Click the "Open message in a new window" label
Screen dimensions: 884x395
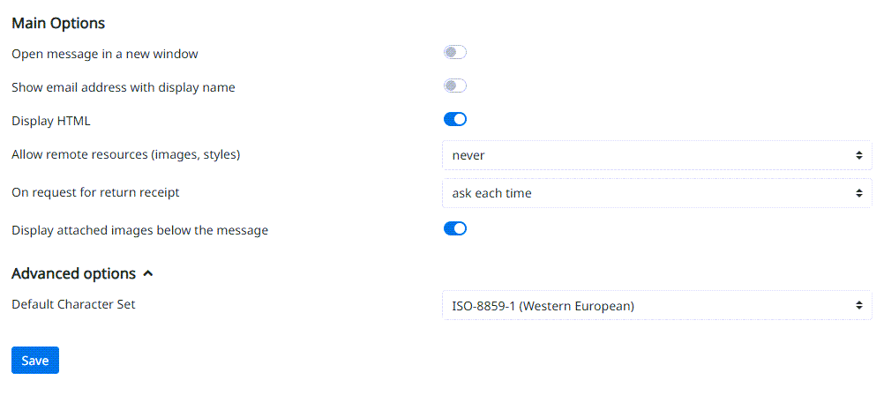(105, 54)
